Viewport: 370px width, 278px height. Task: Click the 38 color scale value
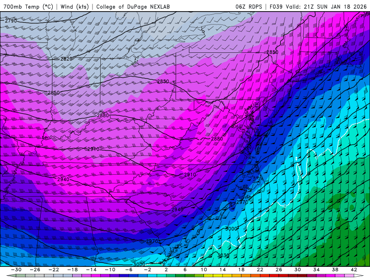tap(335, 270)
